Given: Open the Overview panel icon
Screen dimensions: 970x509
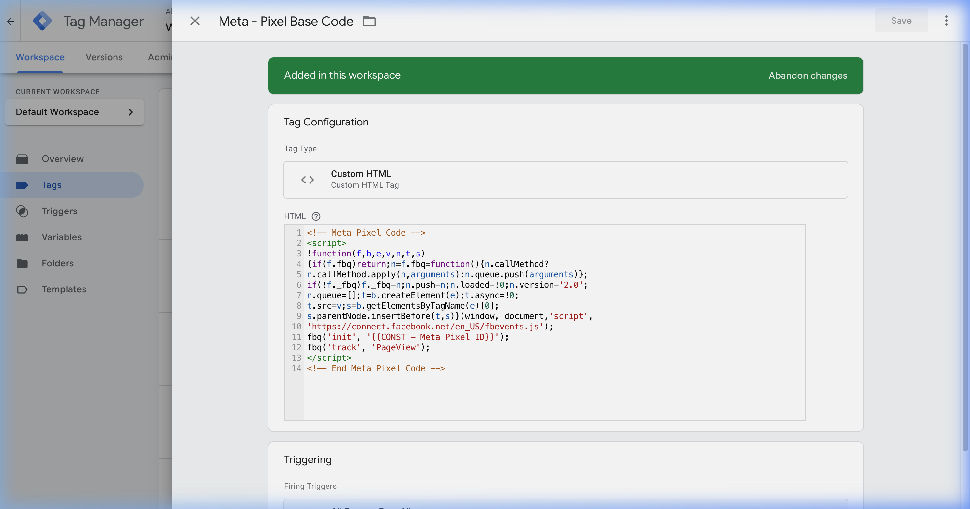Looking at the screenshot, I should [23, 159].
